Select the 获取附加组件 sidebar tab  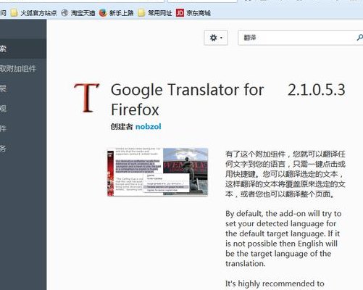[23, 69]
